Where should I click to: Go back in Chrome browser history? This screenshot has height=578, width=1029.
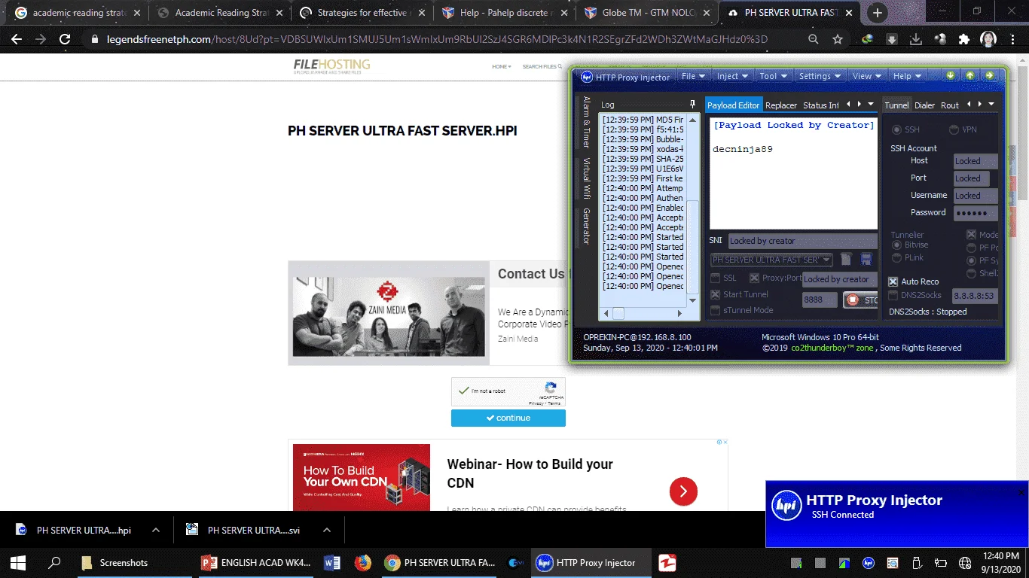point(17,39)
